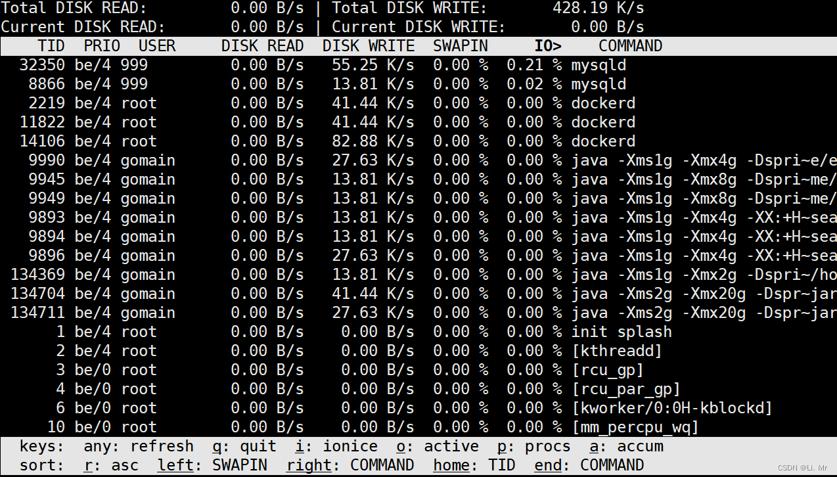Image resolution: width=837 pixels, height=477 pixels.
Task: Click the TID column header
Action: pos(51,46)
